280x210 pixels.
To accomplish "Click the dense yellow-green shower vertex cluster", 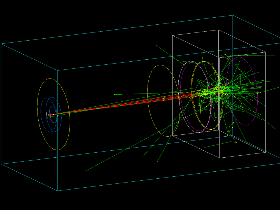I will [x=216, y=90].
